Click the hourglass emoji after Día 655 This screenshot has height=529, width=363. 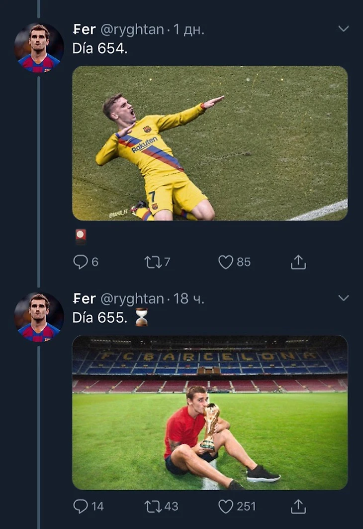(142, 317)
